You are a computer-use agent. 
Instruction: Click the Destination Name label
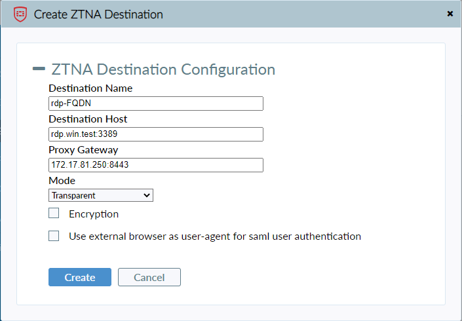90,88
